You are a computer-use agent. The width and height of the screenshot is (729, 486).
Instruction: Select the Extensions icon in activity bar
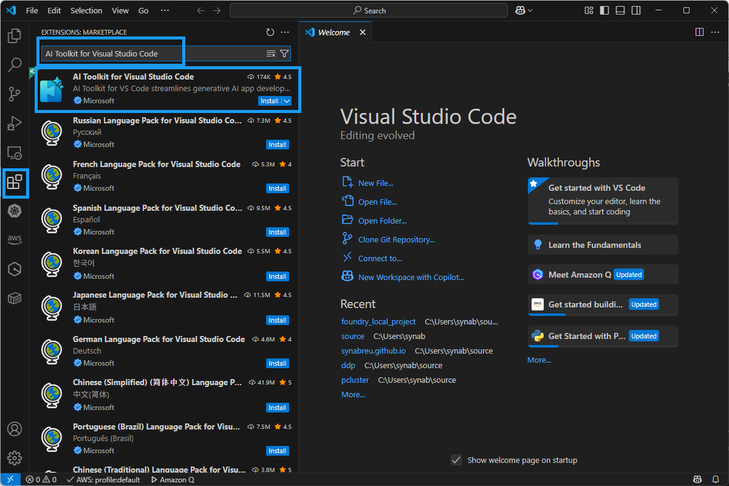pos(15,182)
